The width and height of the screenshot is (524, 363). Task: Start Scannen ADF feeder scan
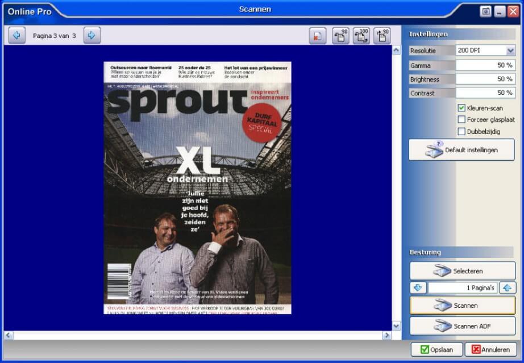463,326
